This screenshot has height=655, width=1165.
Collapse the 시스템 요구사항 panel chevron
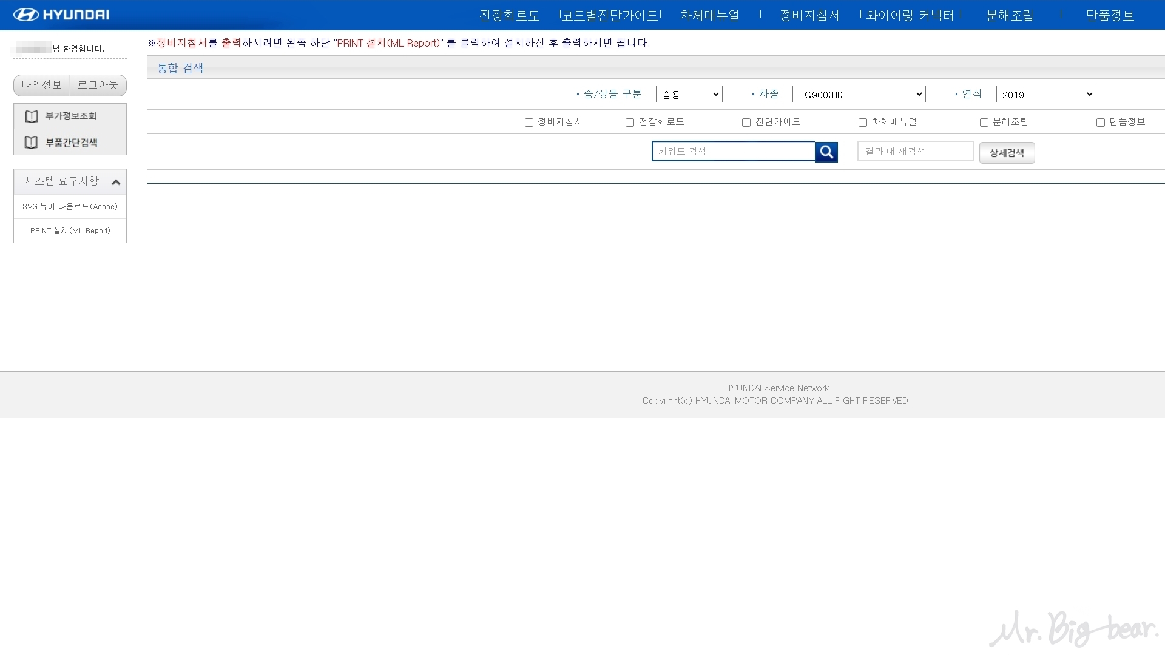point(116,182)
